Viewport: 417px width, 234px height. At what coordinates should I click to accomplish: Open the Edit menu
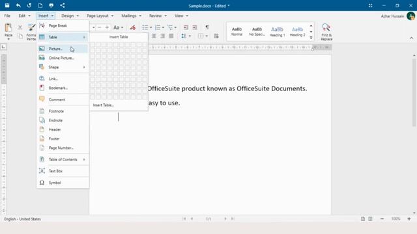[24, 16]
